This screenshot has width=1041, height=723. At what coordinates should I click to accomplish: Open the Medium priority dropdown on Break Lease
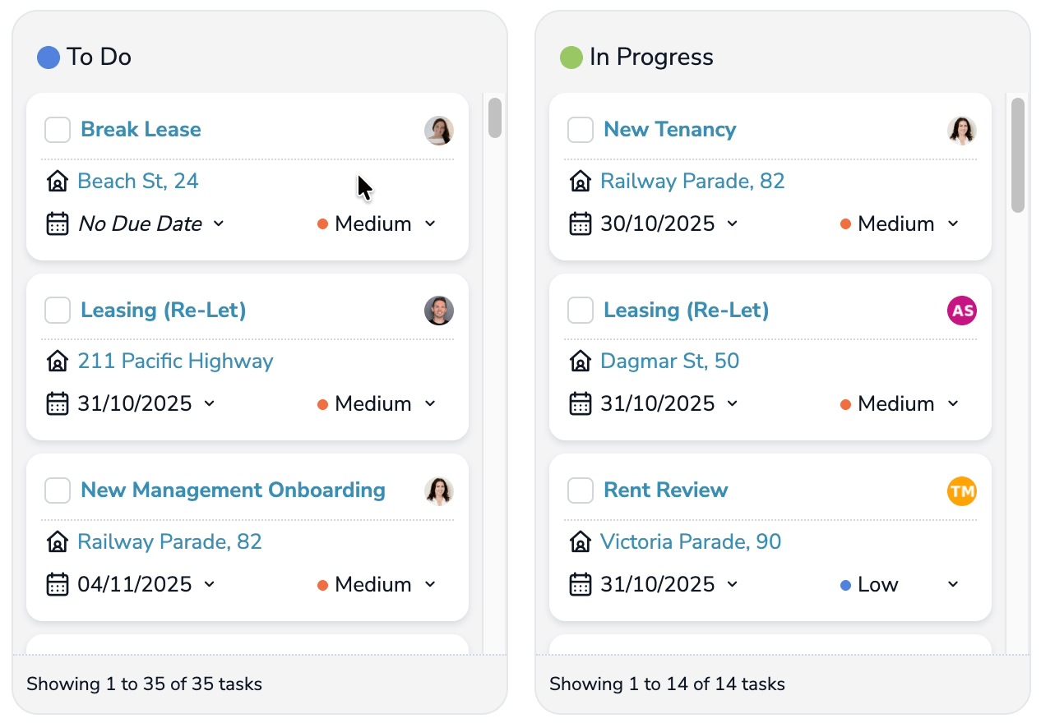(x=376, y=223)
